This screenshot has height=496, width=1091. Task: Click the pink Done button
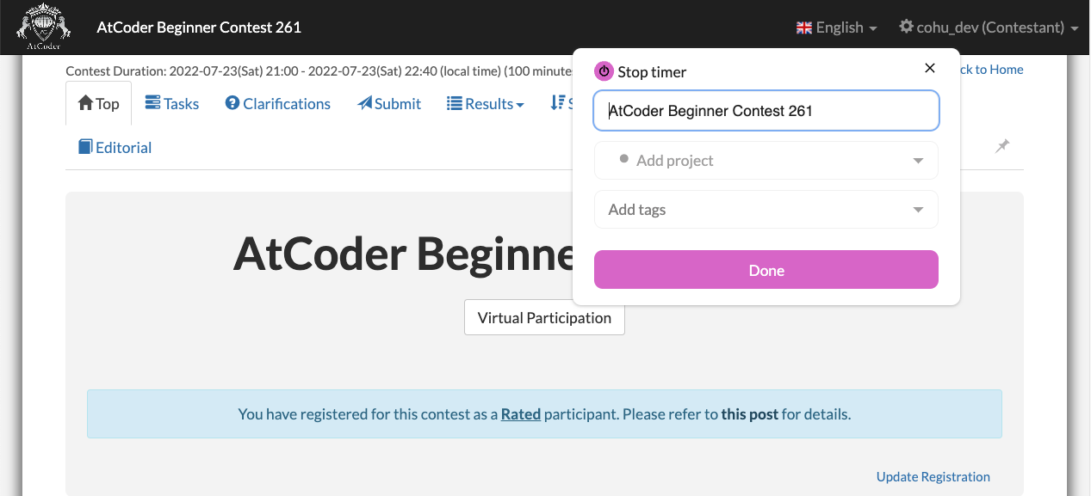[766, 270]
